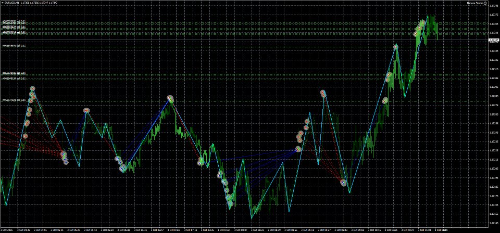Click the Banana Stories expert advisor label
This screenshot has height=233, width=500.
(475, 3)
